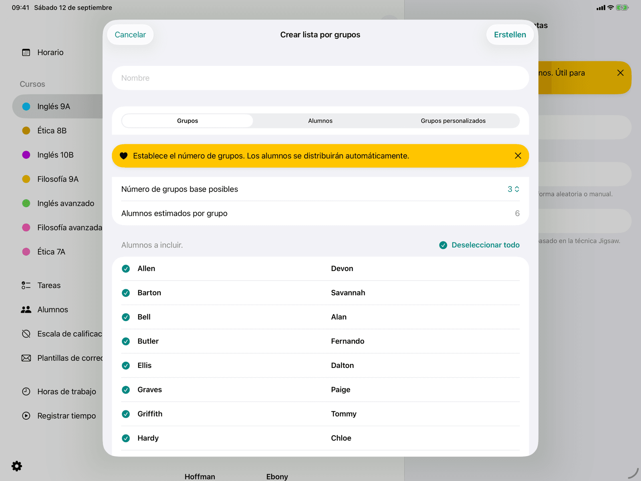Select Inglés avanzado course
641x481 pixels.
(58, 203)
